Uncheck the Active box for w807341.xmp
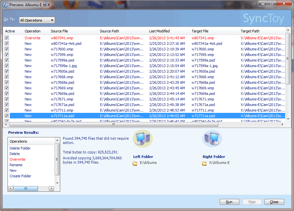Image resolution: width=294 pixels, height=211 pixels. click(x=7, y=38)
